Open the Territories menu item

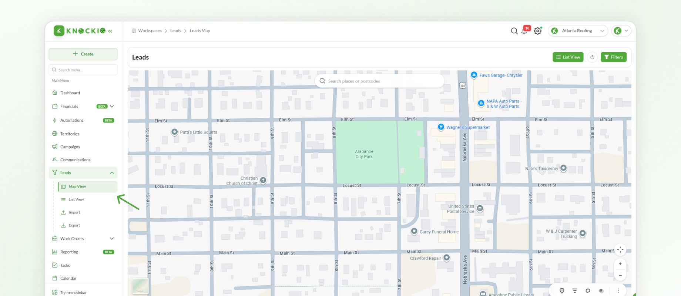83,134
